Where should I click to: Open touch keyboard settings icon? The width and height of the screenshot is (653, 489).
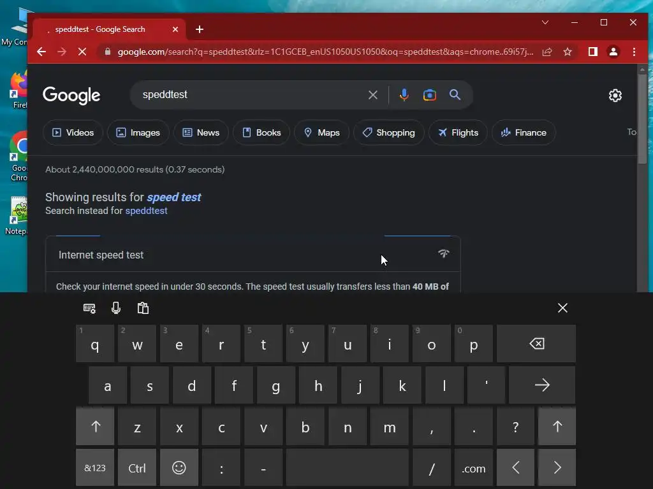[89, 308]
